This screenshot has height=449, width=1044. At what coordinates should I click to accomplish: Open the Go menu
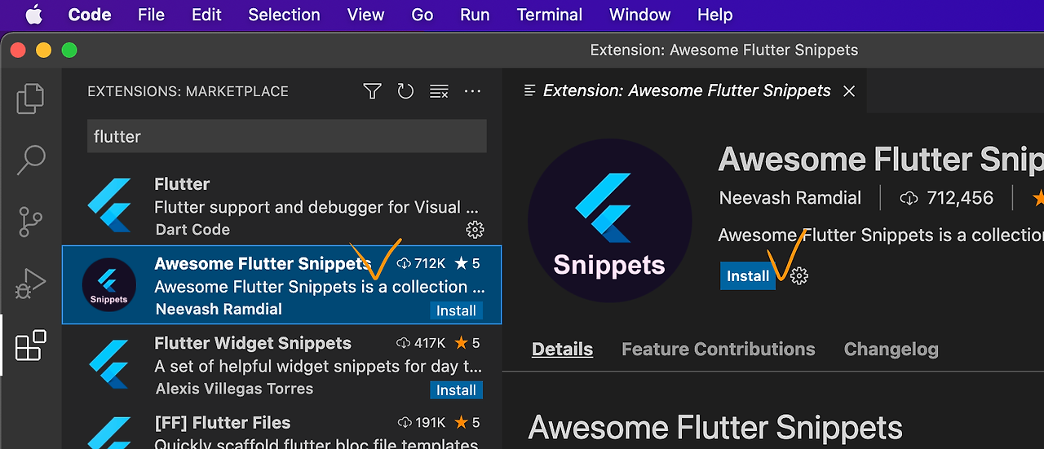pos(422,15)
